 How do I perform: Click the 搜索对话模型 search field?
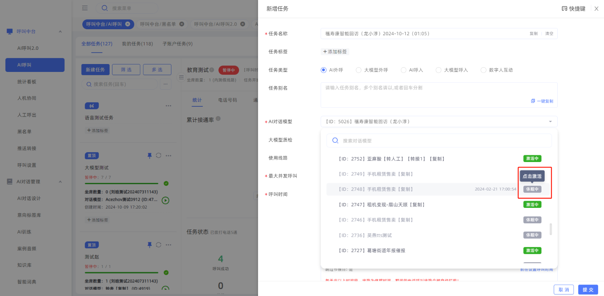439,141
